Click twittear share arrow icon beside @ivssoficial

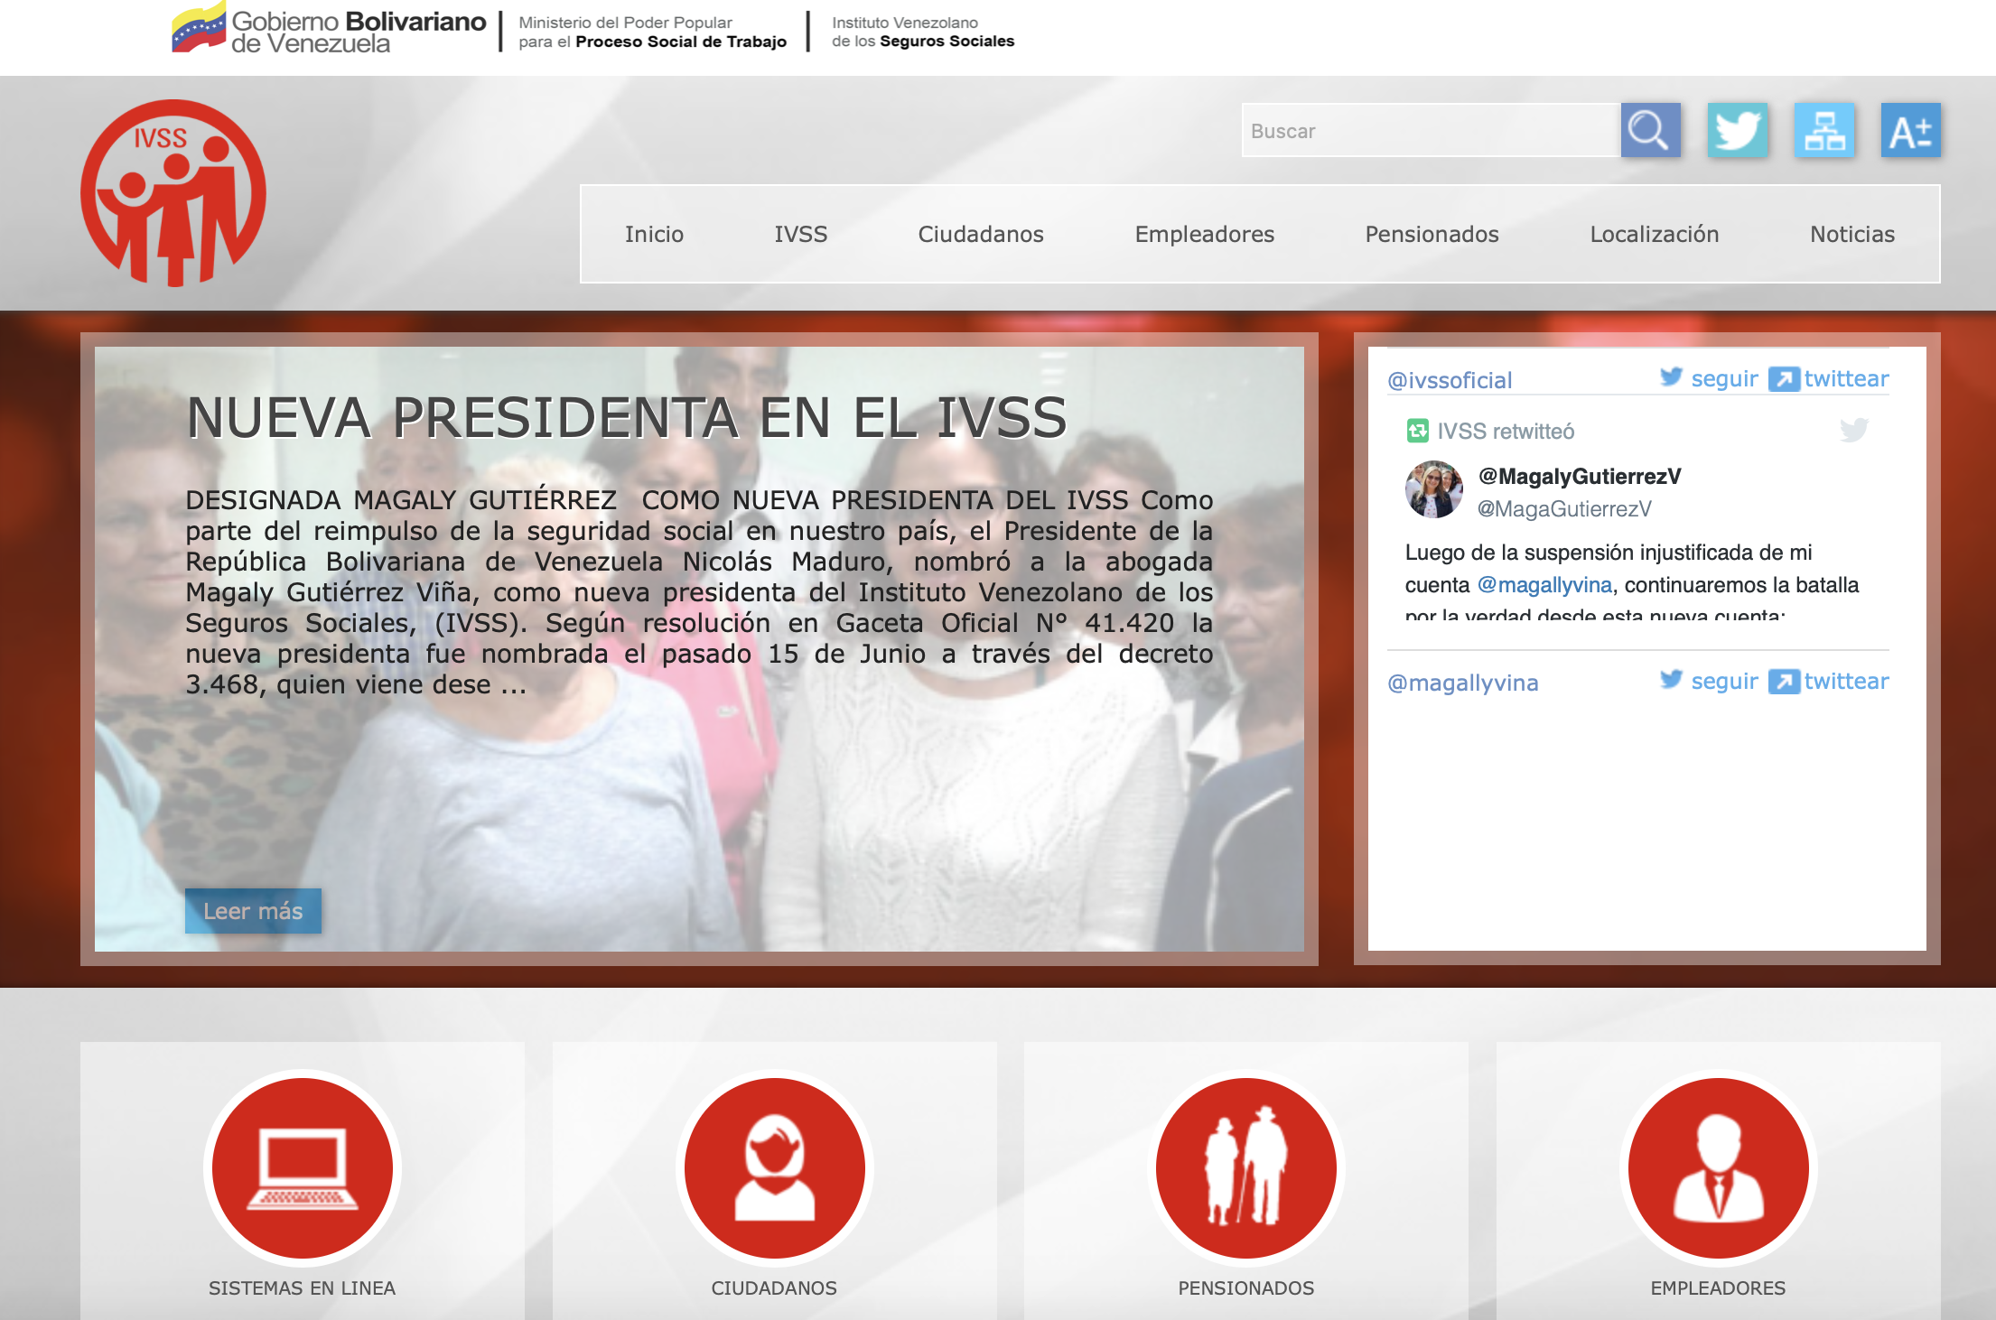pyautogui.click(x=1784, y=378)
